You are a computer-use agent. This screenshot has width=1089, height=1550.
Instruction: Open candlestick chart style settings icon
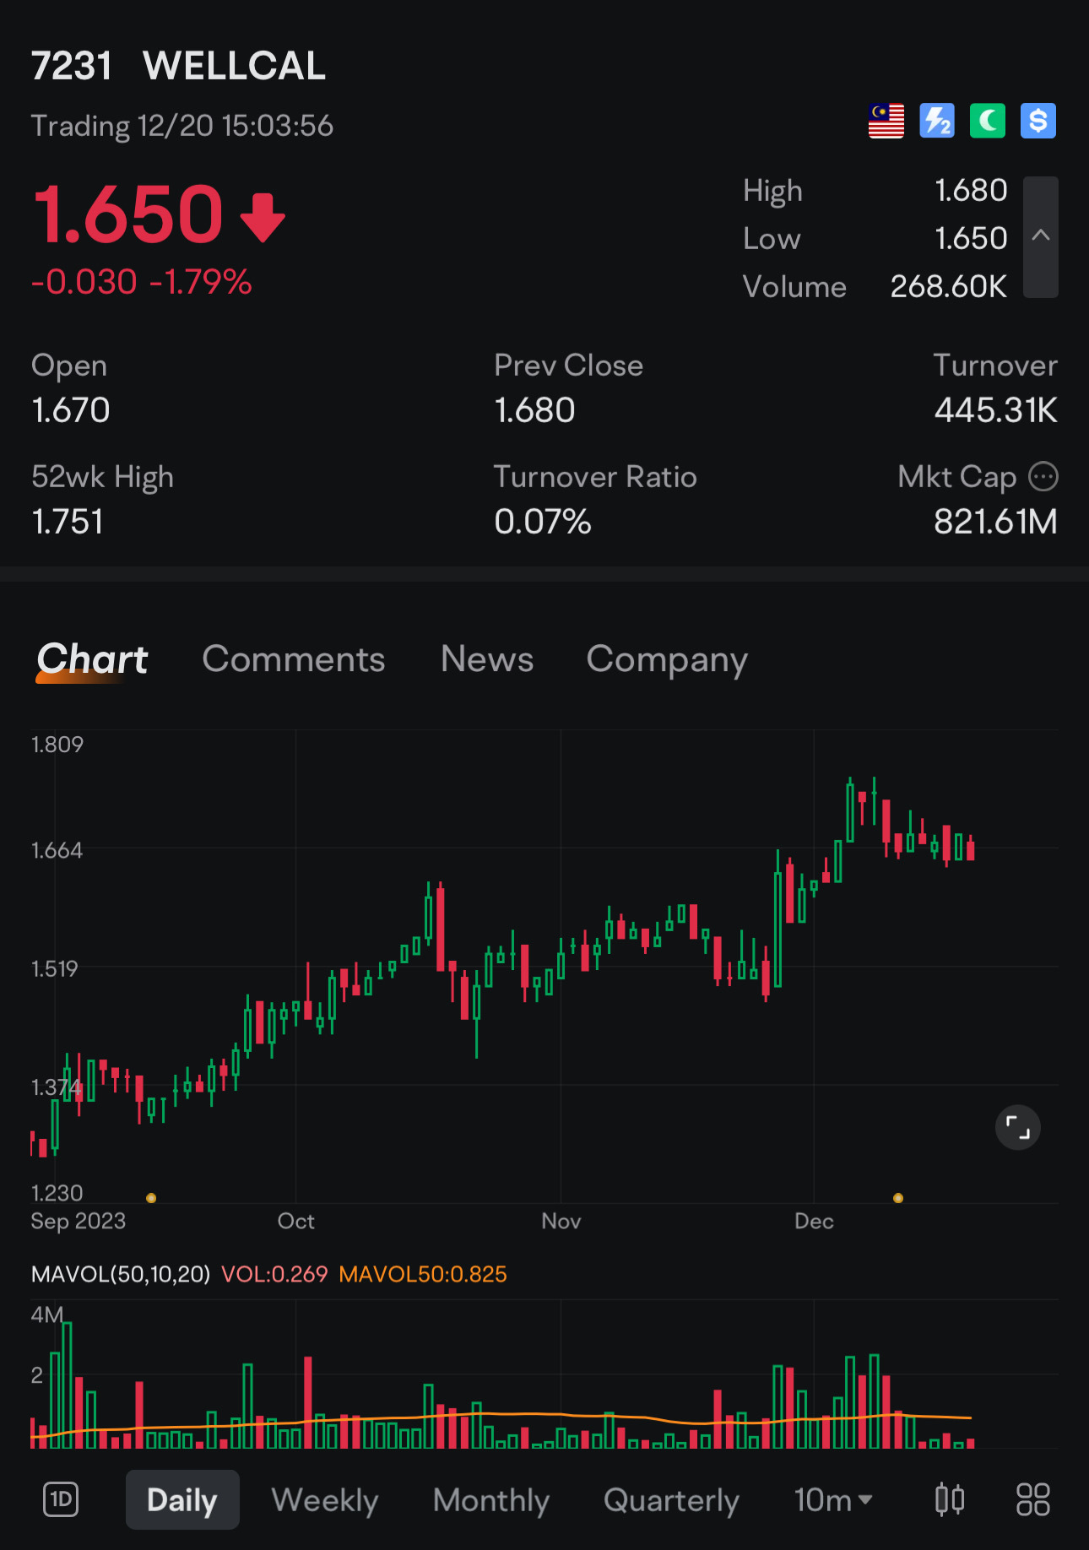950,1499
